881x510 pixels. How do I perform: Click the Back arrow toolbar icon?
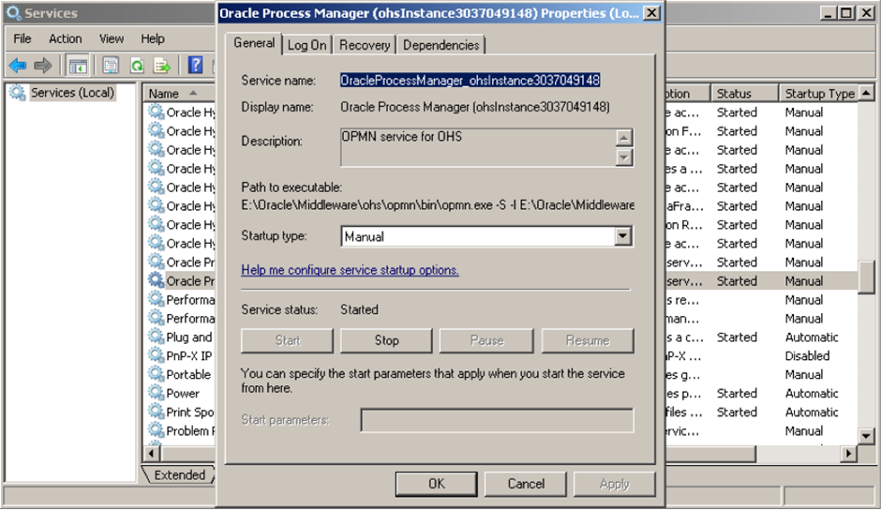[x=18, y=65]
